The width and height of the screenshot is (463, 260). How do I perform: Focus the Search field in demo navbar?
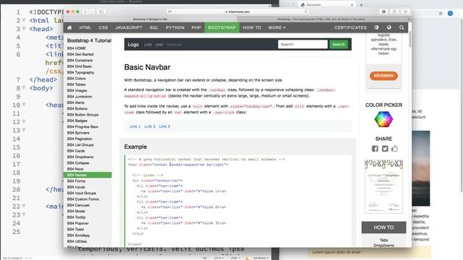[302, 45]
